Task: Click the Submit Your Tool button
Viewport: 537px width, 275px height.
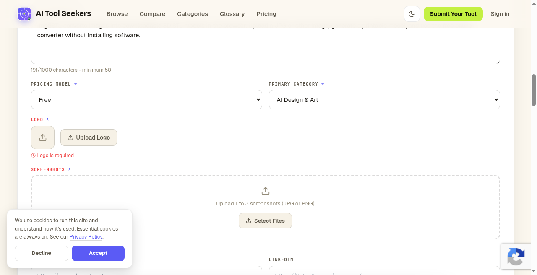Action: pyautogui.click(x=453, y=14)
